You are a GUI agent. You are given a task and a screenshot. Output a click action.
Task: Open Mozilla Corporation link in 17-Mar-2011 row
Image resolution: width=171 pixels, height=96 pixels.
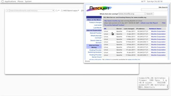[158, 37]
